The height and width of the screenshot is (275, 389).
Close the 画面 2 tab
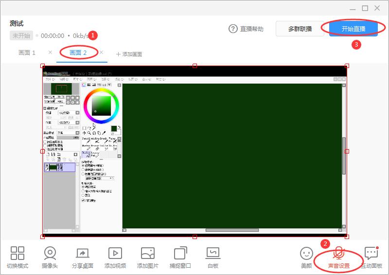(x=101, y=52)
